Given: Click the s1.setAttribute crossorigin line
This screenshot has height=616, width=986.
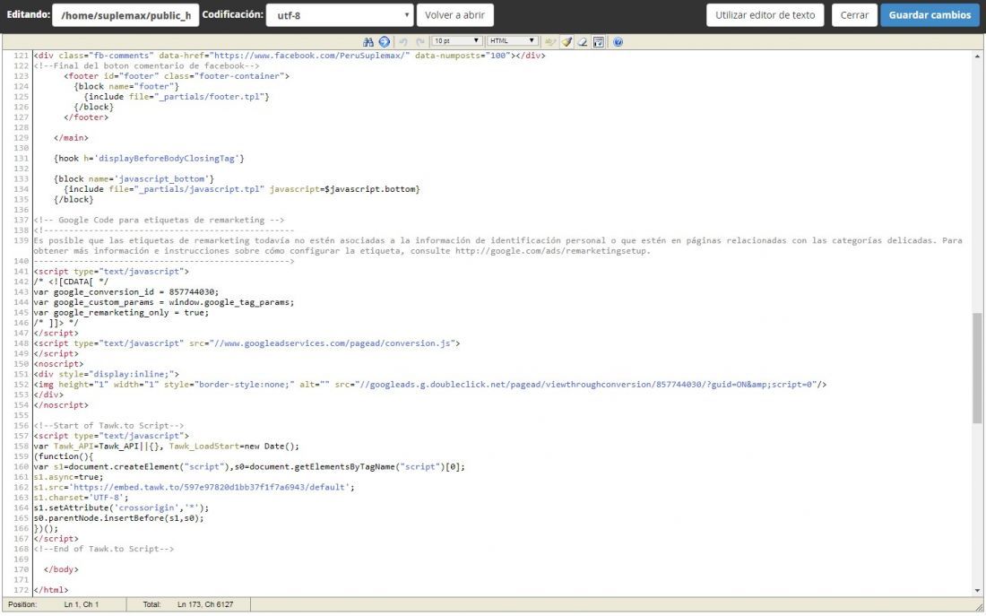Looking at the screenshot, I should pos(121,508).
